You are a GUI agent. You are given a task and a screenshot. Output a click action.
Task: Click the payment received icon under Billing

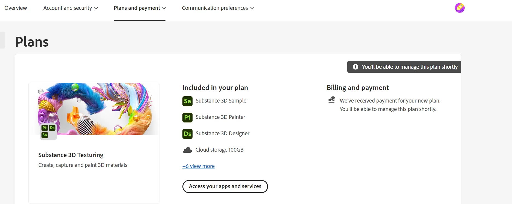[x=331, y=100]
